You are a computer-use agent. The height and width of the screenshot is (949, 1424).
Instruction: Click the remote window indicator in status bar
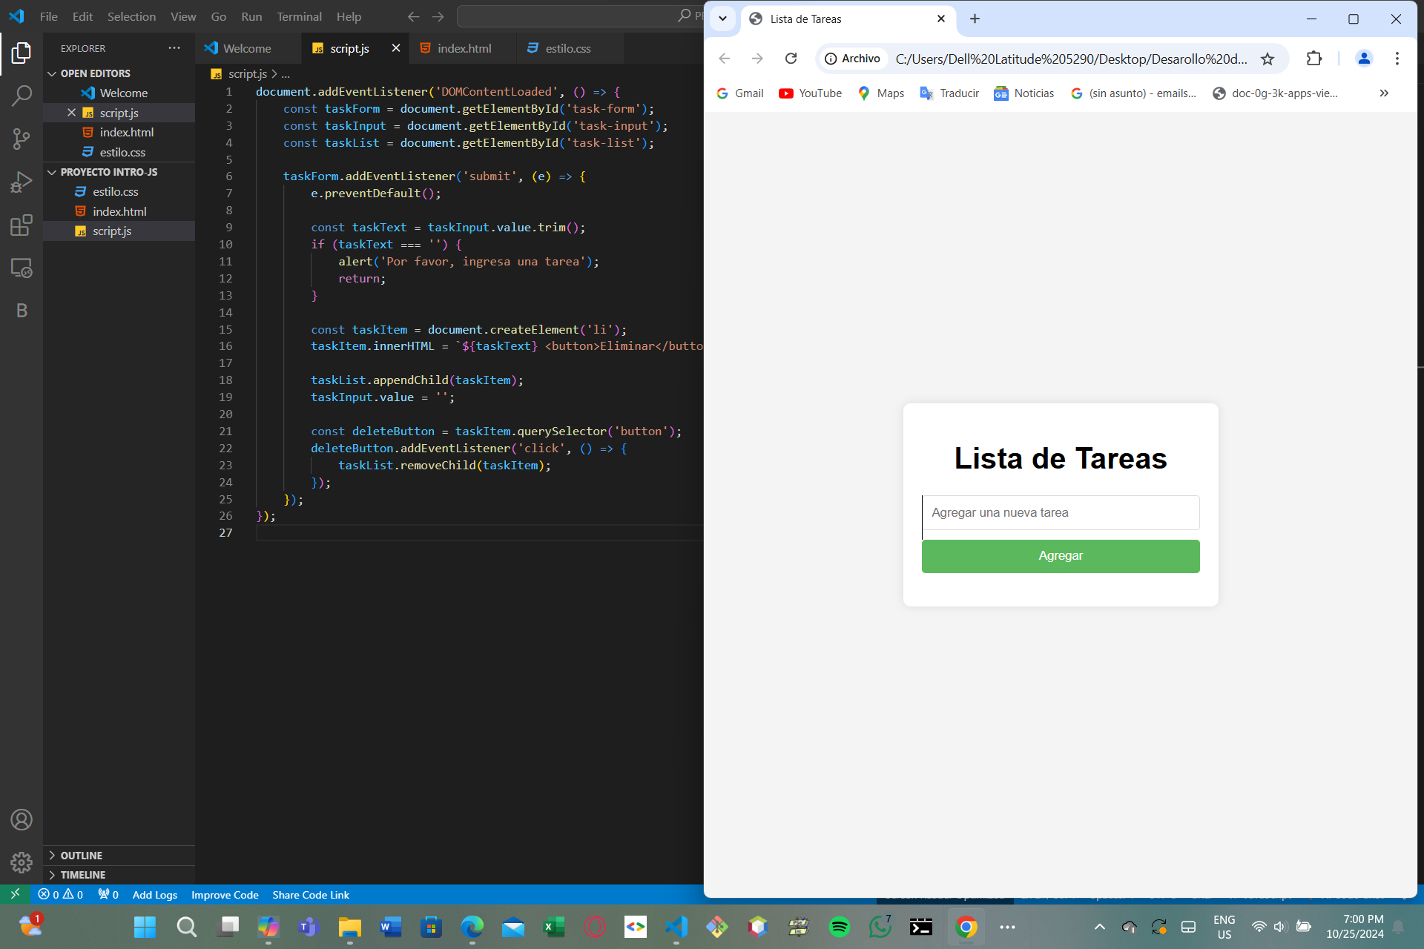(15, 894)
